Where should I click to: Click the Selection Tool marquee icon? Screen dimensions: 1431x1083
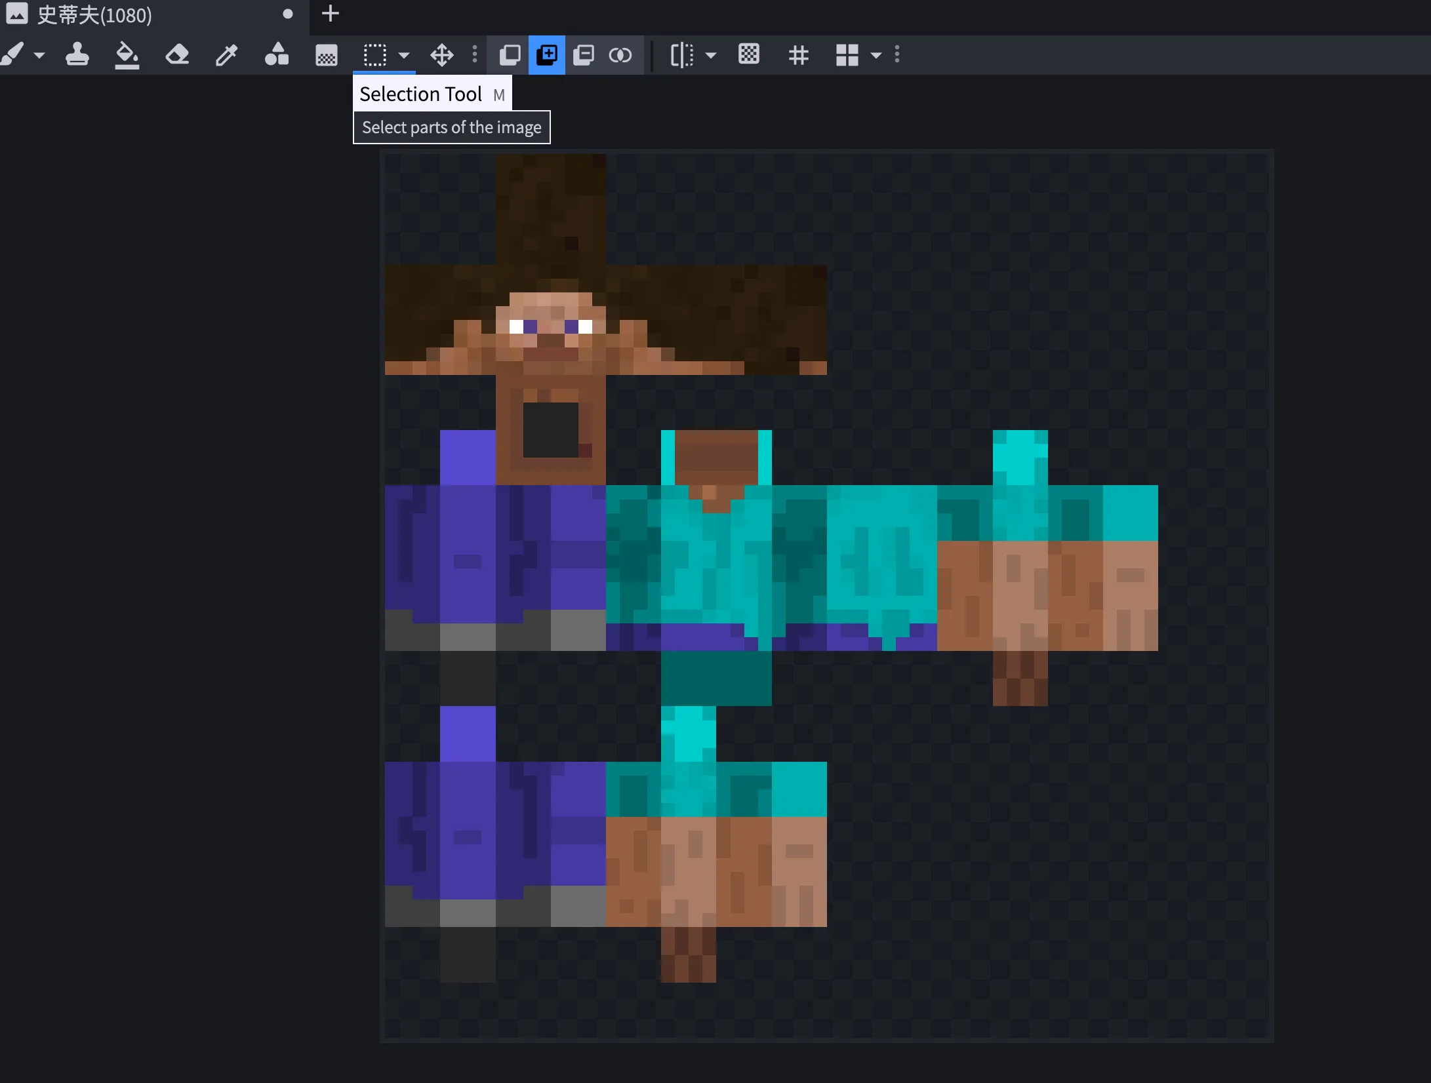375,54
